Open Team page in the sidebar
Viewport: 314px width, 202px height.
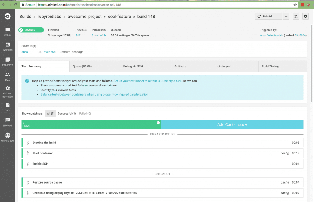[7, 77]
